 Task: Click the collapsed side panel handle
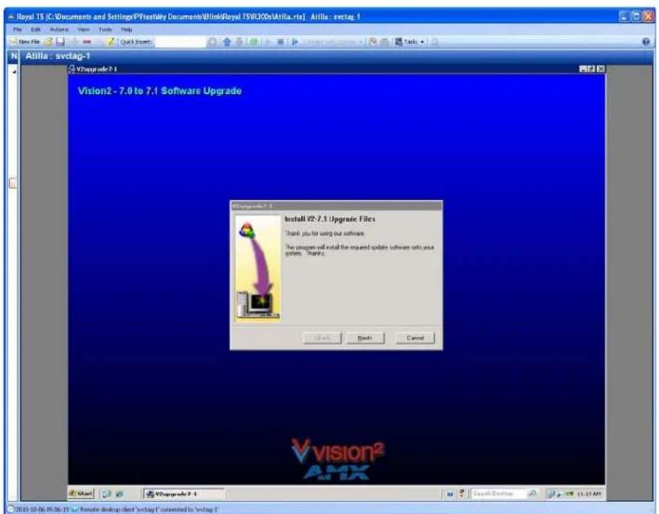tap(13, 183)
